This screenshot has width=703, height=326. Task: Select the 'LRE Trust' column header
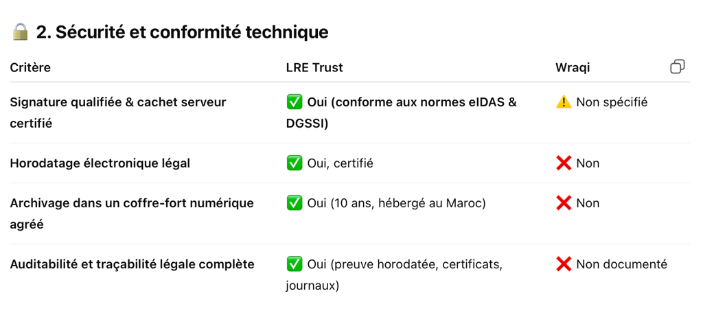click(x=314, y=68)
